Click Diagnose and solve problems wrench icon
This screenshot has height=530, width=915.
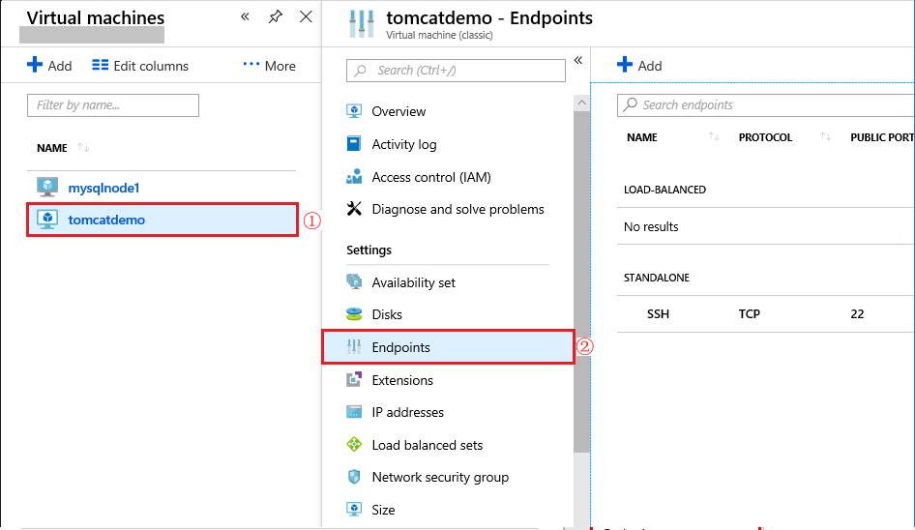tap(354, 209)
